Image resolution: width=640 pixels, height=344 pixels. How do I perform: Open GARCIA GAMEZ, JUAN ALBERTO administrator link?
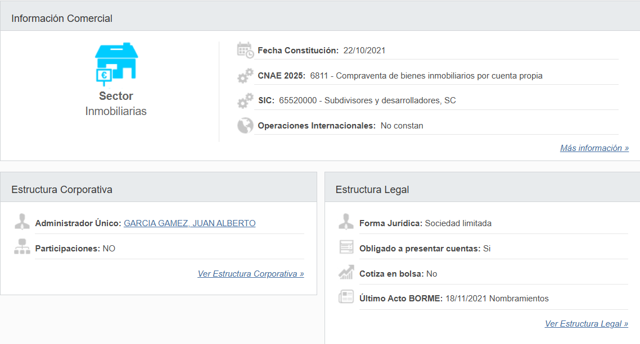coord(190,223)
